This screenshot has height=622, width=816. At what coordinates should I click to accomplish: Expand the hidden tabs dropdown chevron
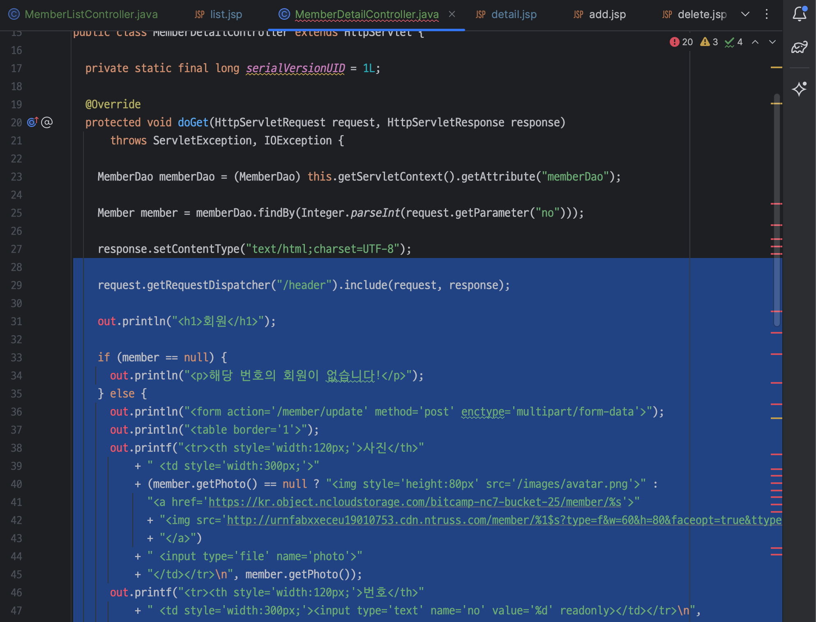745,14
